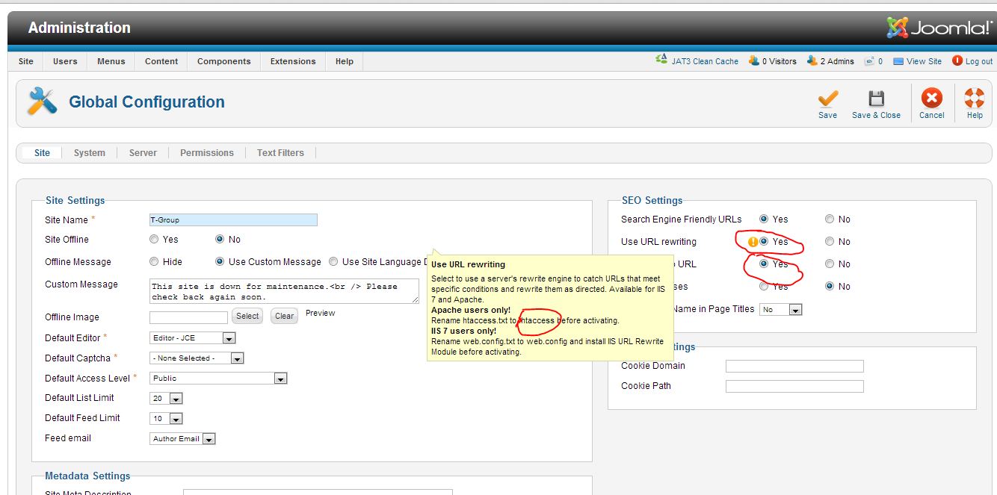Screen dimensions: 997x495
Task: Click the Select button for Offline Image
Action: pos(247,316)
